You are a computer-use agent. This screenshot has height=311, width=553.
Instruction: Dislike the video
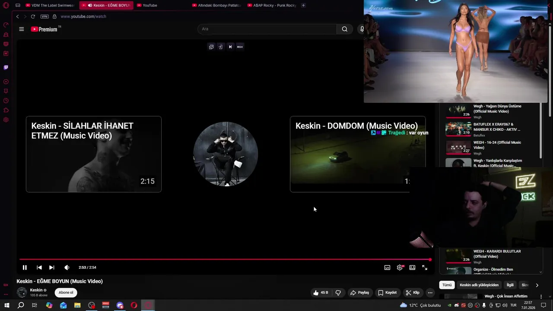tap(338, 292)
